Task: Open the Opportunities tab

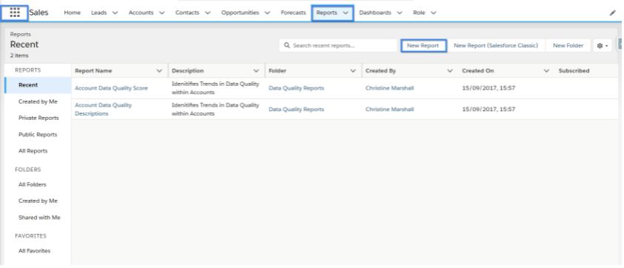Action: (x=240, y=13)
